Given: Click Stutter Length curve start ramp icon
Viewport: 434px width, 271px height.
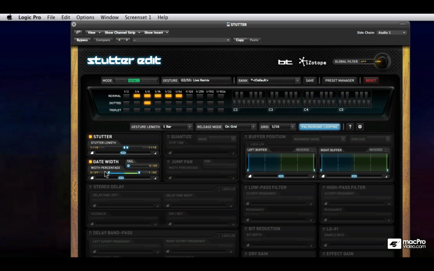Looking at the screenshot, I should (92, 153).
